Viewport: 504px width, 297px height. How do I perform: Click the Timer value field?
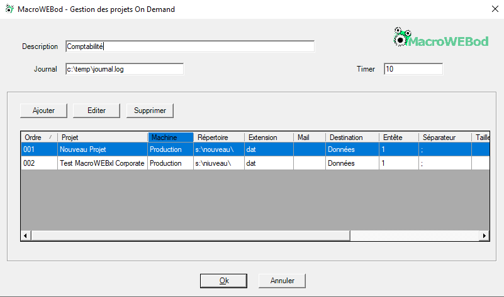click(x=413, y=69)
